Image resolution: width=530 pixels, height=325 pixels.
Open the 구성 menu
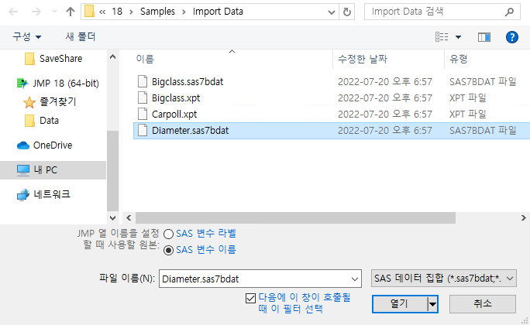pos(27,36)
